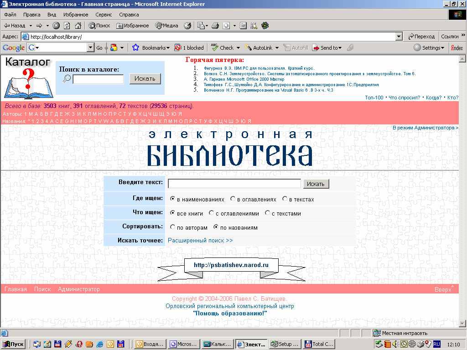467x350 pixels.
Task: Click the Google News colorful icon
Action: coord(114,47)
